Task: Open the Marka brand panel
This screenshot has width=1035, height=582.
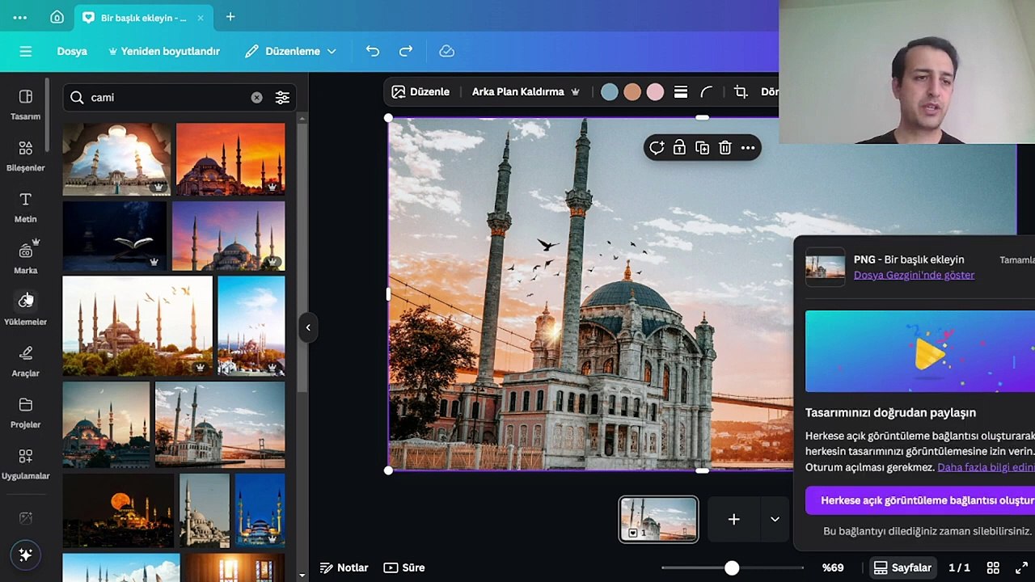Action: pyautogui.click(x=25, y=259)
